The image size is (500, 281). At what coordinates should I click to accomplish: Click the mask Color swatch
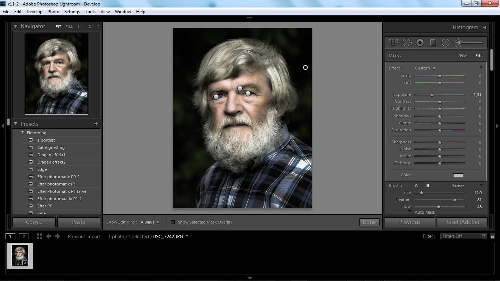(458, 175)
